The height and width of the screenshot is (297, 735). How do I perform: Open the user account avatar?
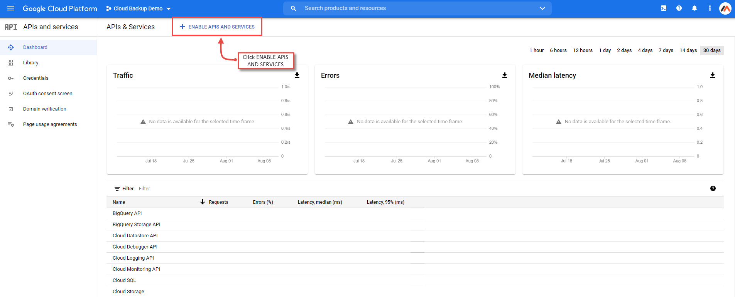click(x=725, y=8)
